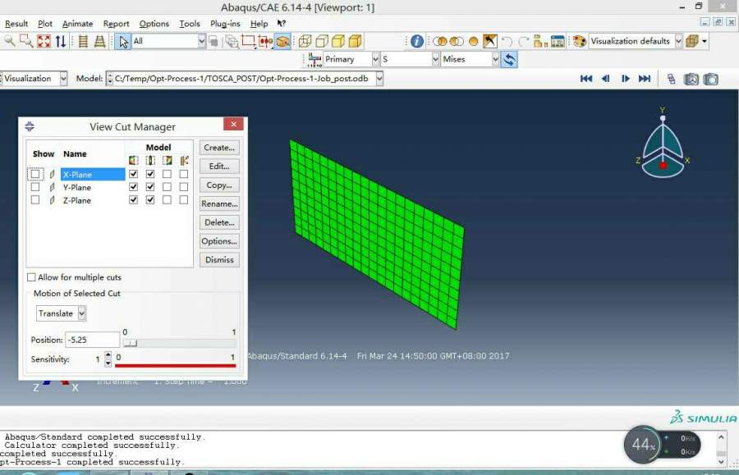Screen dimensions: 739x475
Task: Check third Model checkbox in Z-Plane row
Action: click(167, 199)
